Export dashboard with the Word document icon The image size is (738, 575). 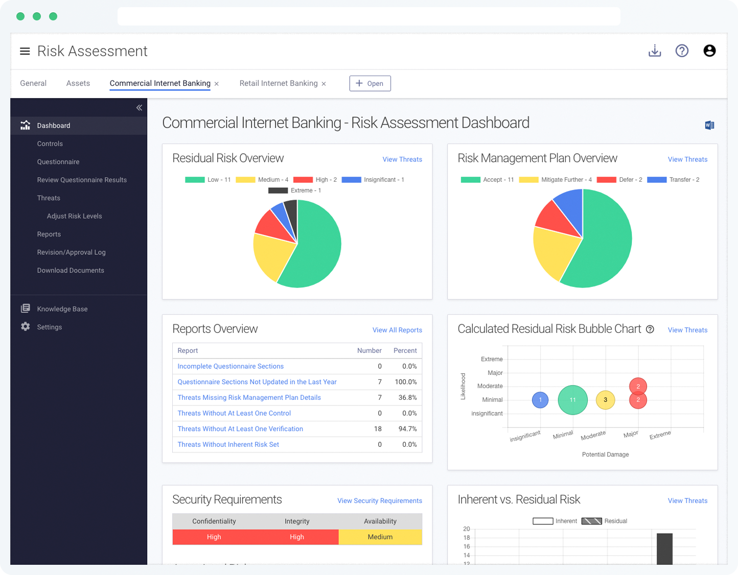tap(709, 125)
